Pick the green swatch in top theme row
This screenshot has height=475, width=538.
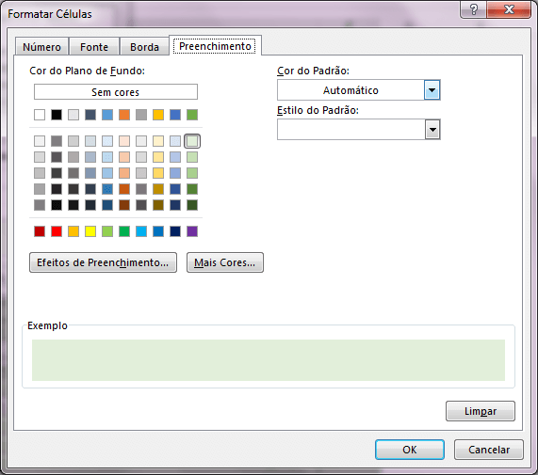coord(192,115)
